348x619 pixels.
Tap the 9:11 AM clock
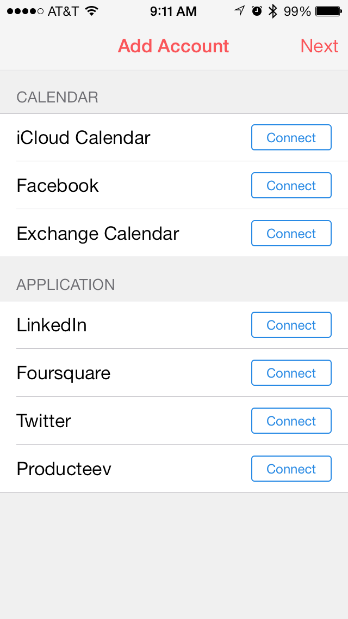tap(173, 11)
